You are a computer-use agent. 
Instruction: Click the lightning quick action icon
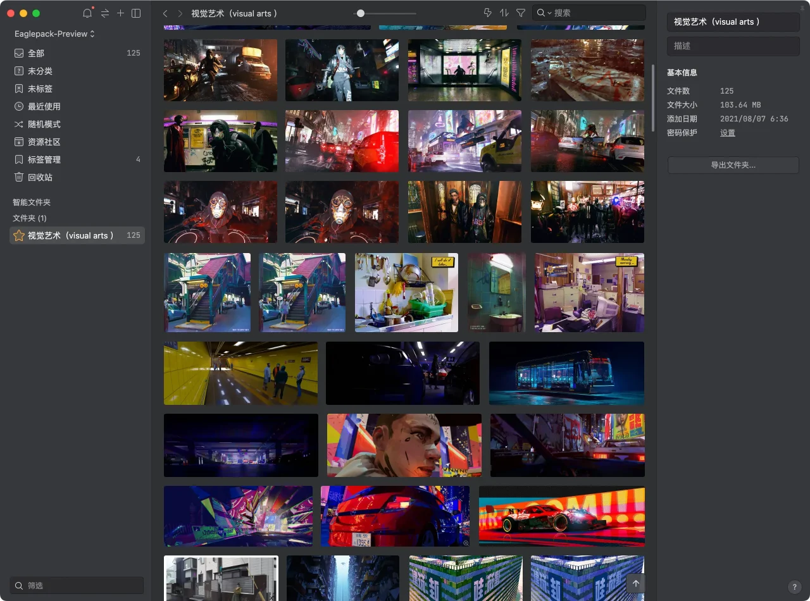[487, 13]
